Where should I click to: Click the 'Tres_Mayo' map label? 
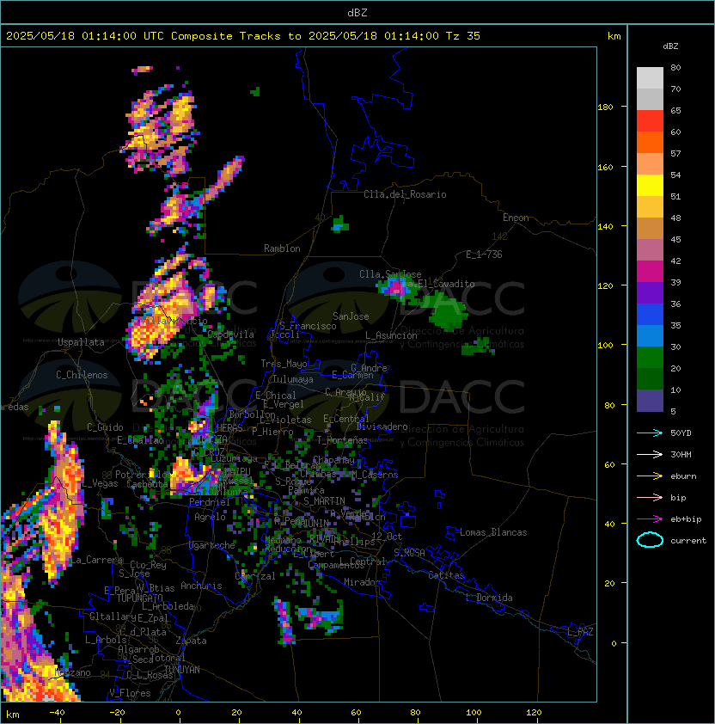point(284,364)
